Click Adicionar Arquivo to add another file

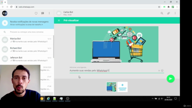pos(122,87)
